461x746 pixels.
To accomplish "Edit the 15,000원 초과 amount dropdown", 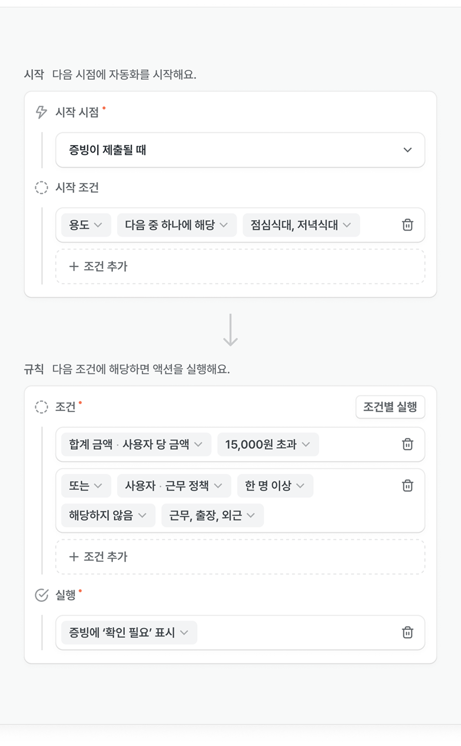I will tap(267, 444).
